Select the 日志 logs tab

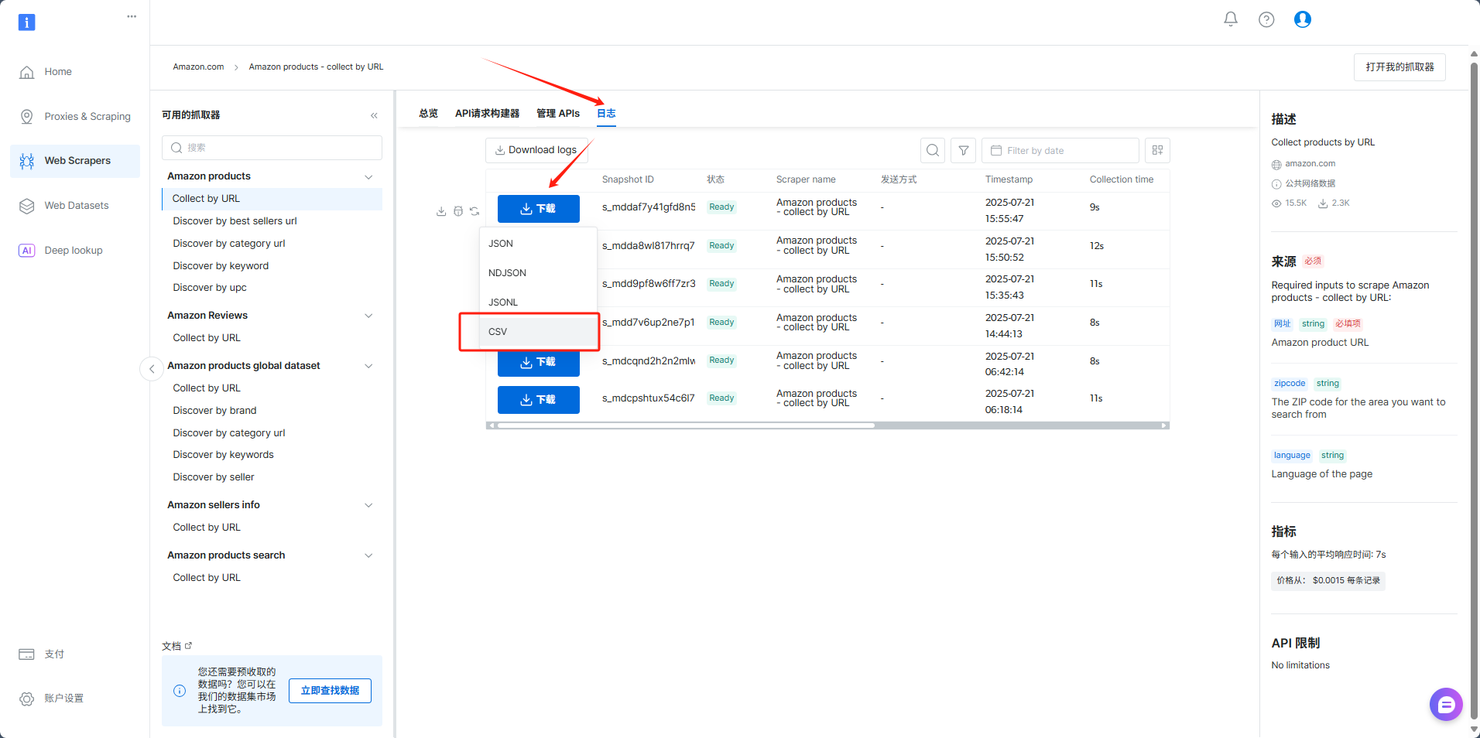[606, 114]
